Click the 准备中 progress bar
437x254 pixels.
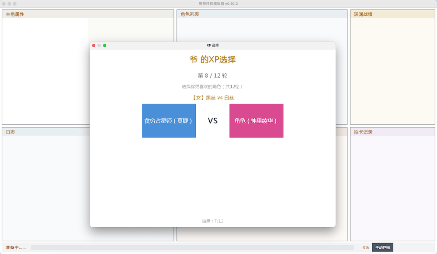pos(192,247)
